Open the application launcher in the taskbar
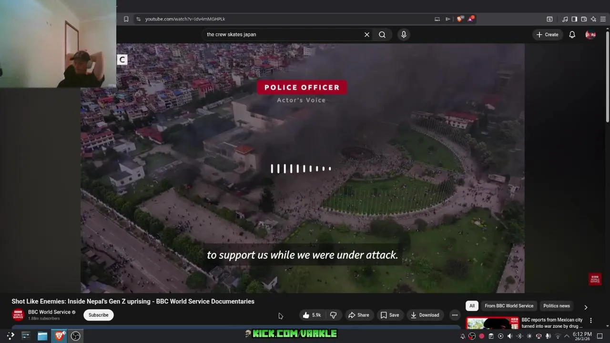Viewport: 610px width, 343px height. point(10,336)
